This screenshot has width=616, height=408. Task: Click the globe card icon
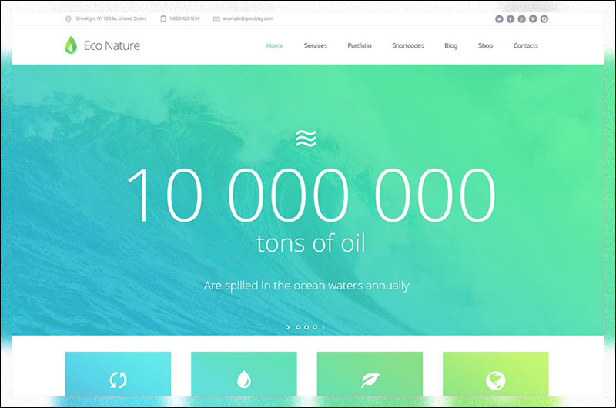(495, 380)
